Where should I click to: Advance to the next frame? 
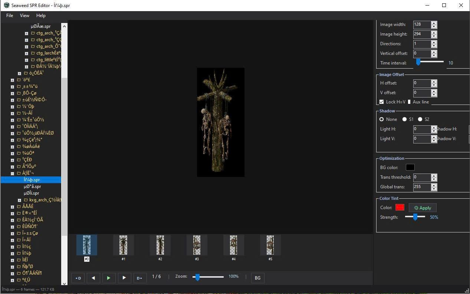(x=124, y=278)
